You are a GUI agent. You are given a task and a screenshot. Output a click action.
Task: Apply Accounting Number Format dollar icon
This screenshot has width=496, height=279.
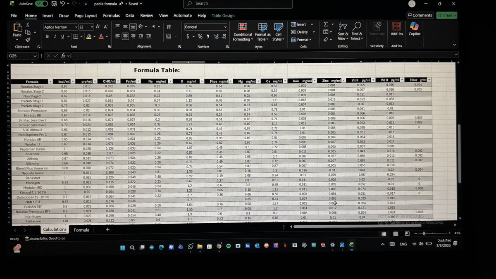188,36
